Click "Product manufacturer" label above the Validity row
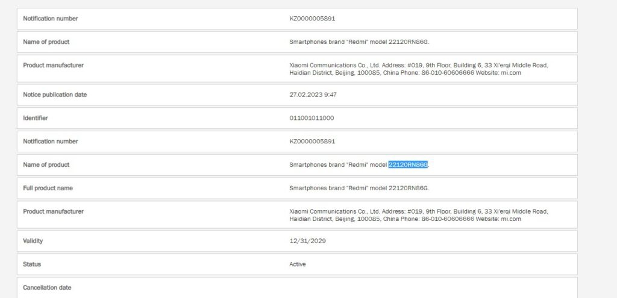The image size is (617, 298). (x=53, y=211)
